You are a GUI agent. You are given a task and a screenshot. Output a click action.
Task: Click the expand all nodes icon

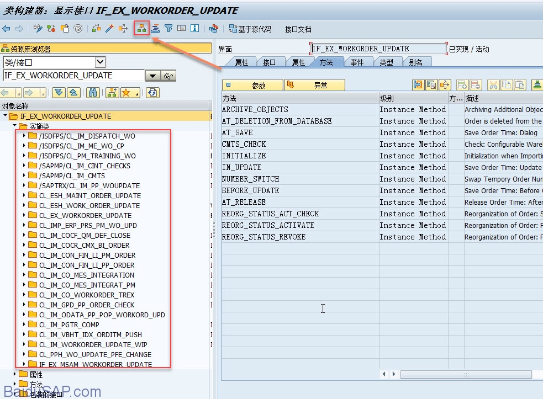(59, 92)
